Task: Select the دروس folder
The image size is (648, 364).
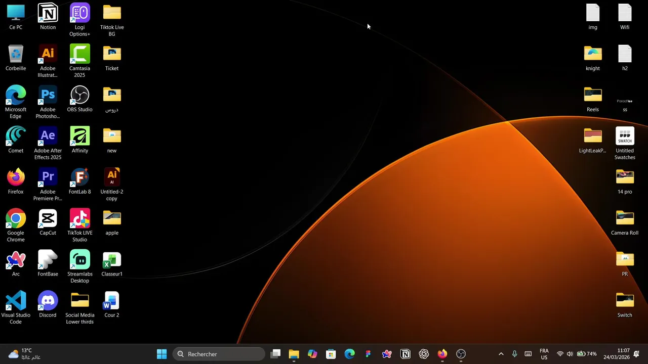Action: 112,99
